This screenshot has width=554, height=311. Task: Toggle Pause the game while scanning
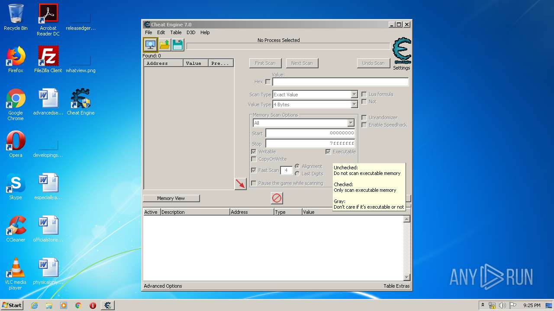[254, 183]
